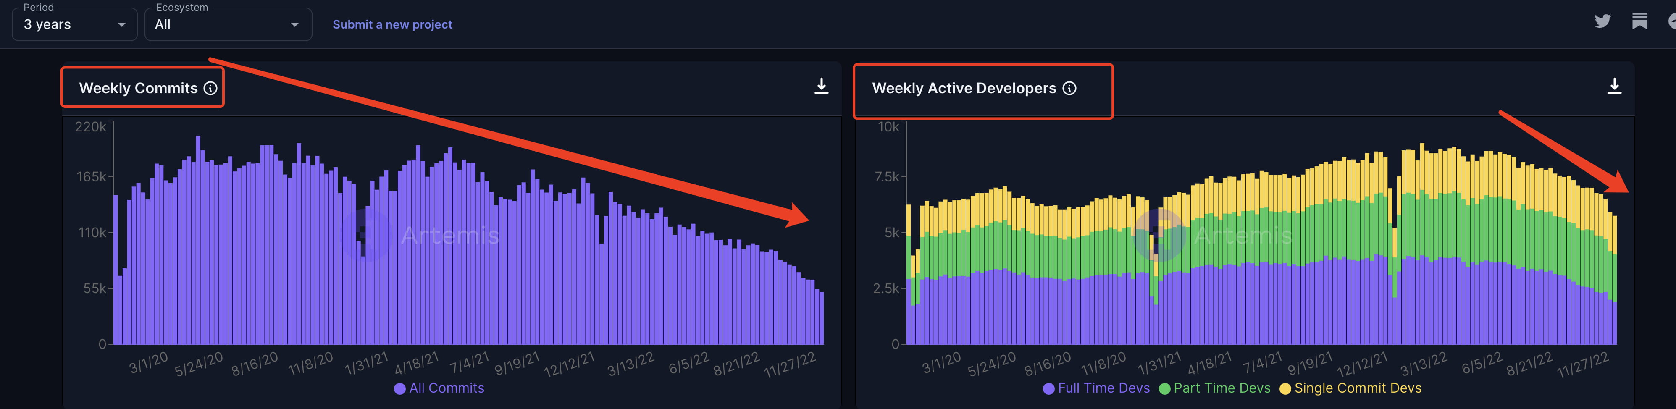The height and width of the screenshot is (409, 1676).
Task: Click the 220k axis label on commits chart
Action: pyautogui.click(x=90, y=127)
